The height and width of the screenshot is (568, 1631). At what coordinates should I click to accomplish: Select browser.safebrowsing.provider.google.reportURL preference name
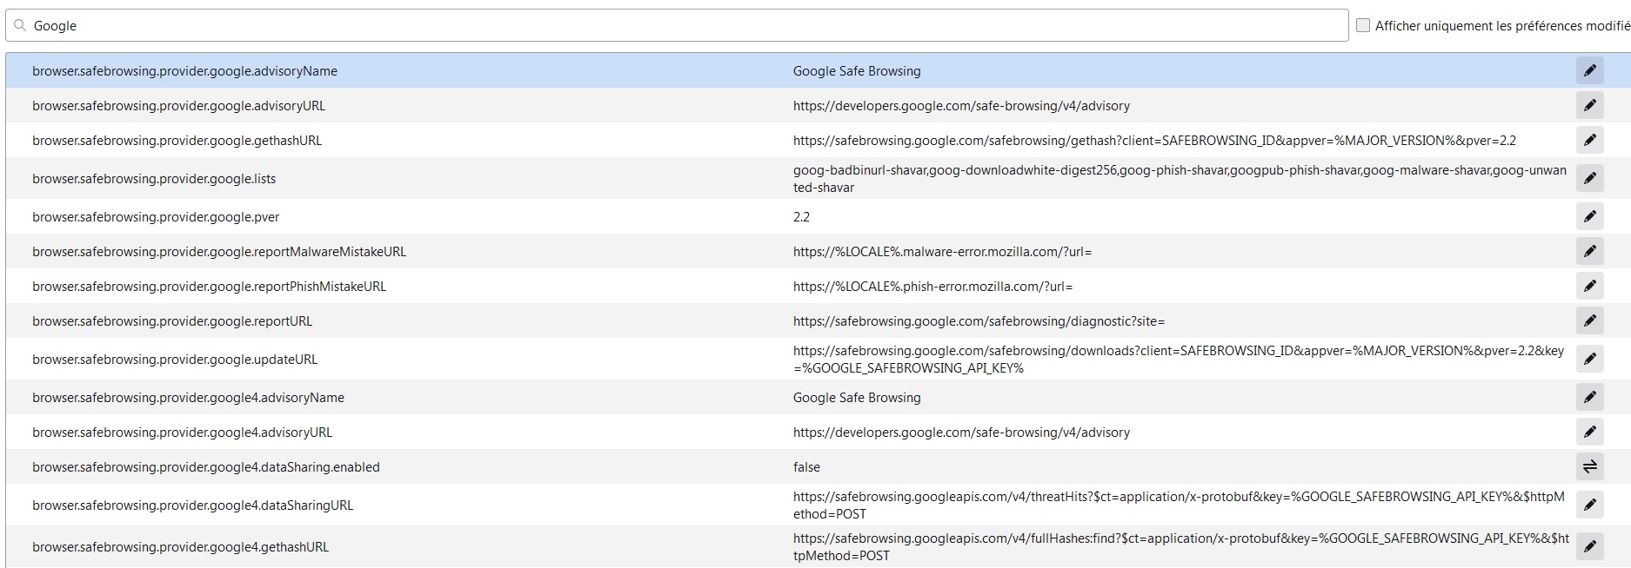172,321
